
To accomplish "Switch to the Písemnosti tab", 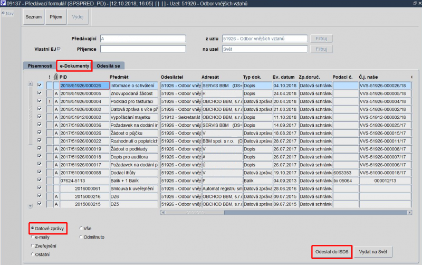I will click(x=40, y=65).
